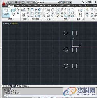Select the Arc draw tool

click(x=52, y=9)
